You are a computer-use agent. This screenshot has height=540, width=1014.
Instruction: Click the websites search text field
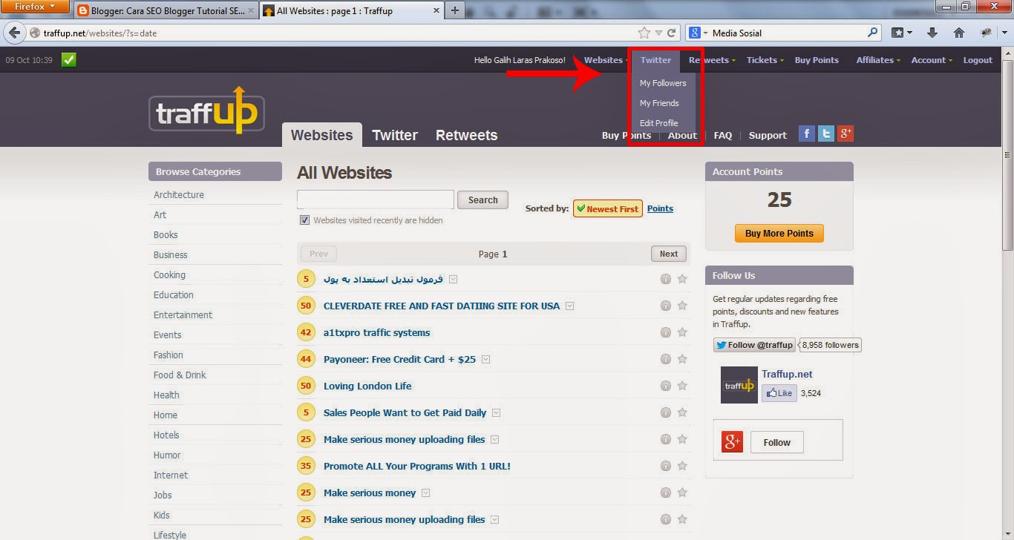click(376, 200)
